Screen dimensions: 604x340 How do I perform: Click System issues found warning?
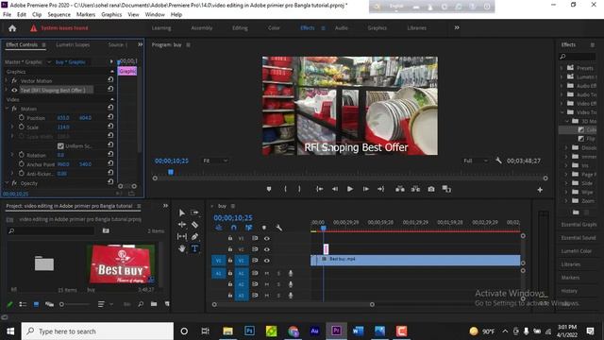click(59, 28)
